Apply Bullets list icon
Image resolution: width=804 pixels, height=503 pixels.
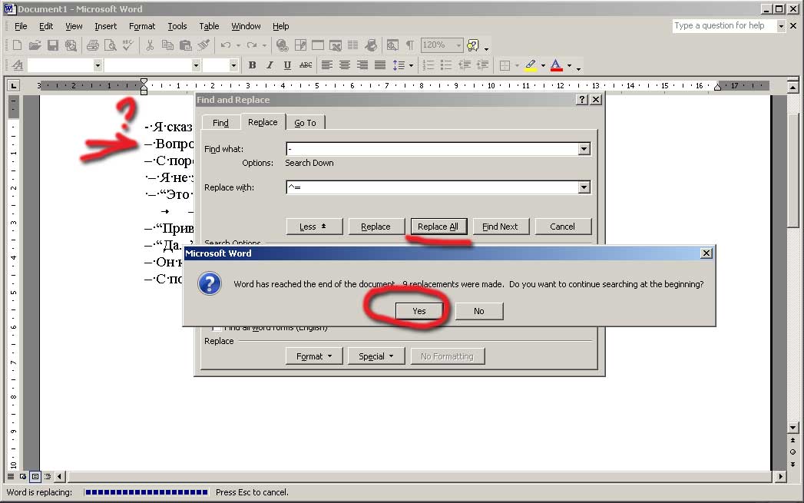click(x=446, y=65)
